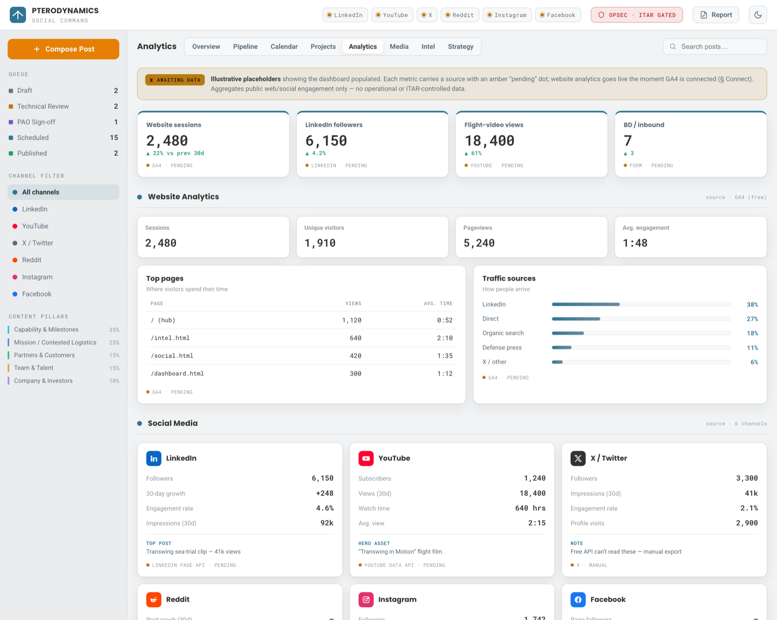Filter by YouTube channel in sidebar
This screenshot has height=620, width=777.
coord(63,226)
